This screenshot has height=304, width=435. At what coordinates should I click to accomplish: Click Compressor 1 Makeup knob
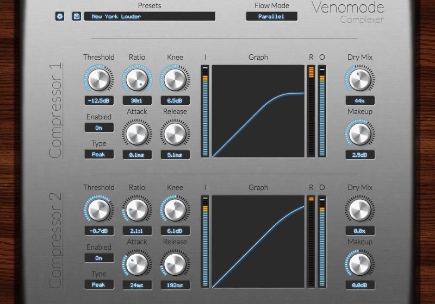[x=360, y=134]
